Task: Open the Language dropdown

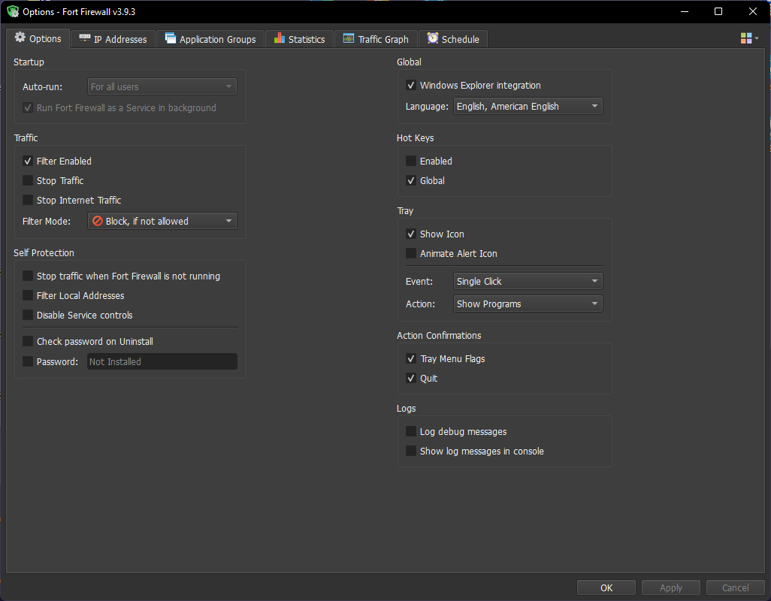Action: point(528,106)
